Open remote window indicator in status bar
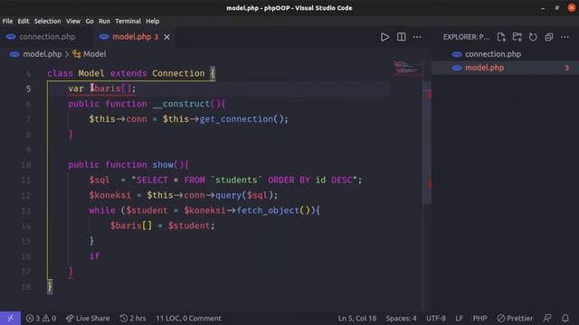 10,318
